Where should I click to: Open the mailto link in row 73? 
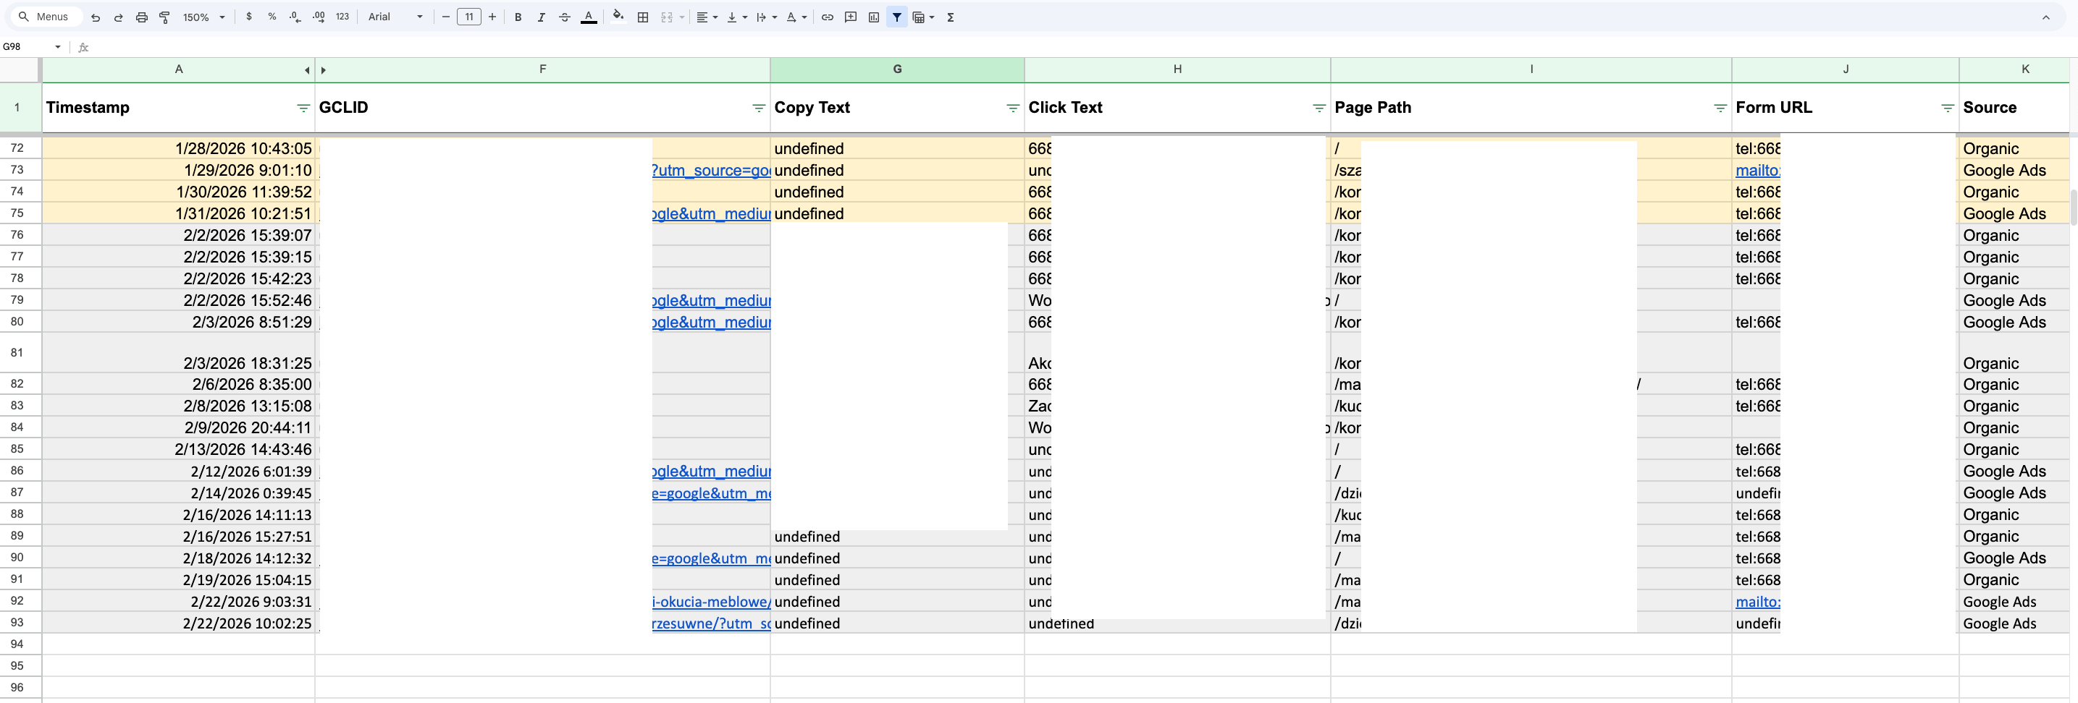click(x=1757, y=170)
